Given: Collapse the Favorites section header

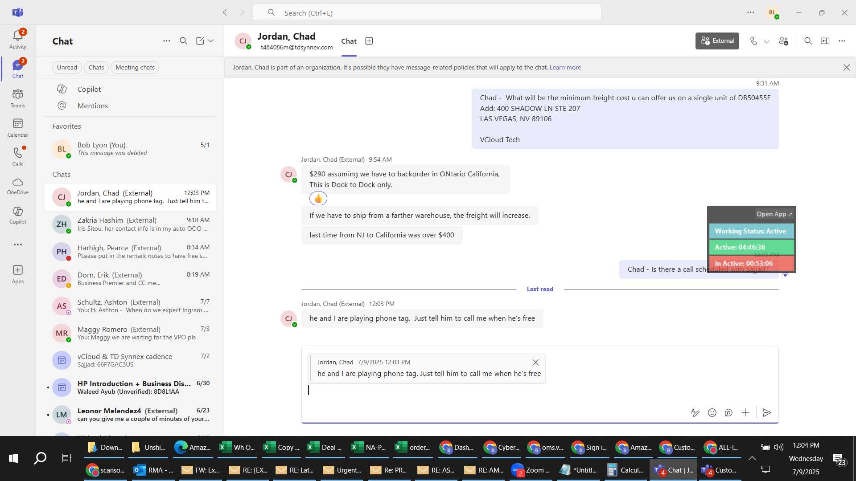Looking at the screenshot, I should (67, 126).
